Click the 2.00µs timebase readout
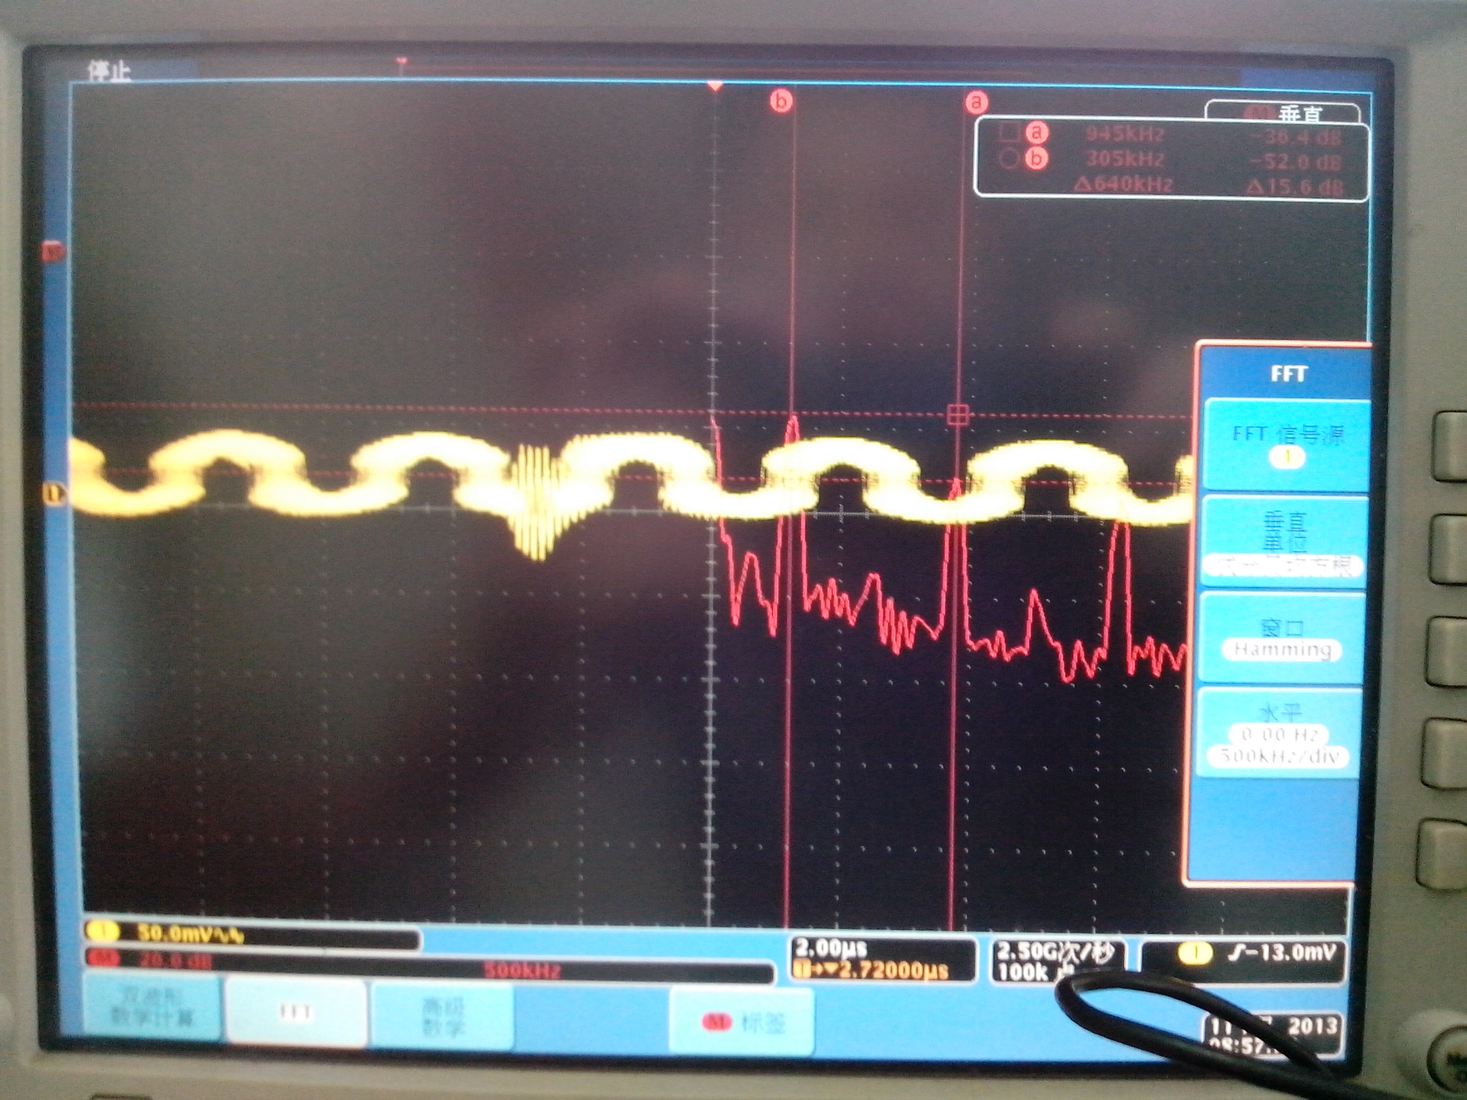 (831, 948)
